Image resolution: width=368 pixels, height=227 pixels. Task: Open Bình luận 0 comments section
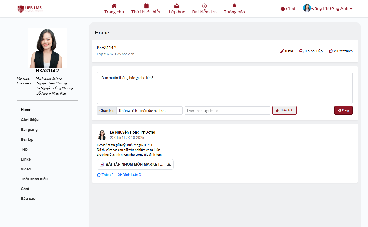(x=130, y=175)
